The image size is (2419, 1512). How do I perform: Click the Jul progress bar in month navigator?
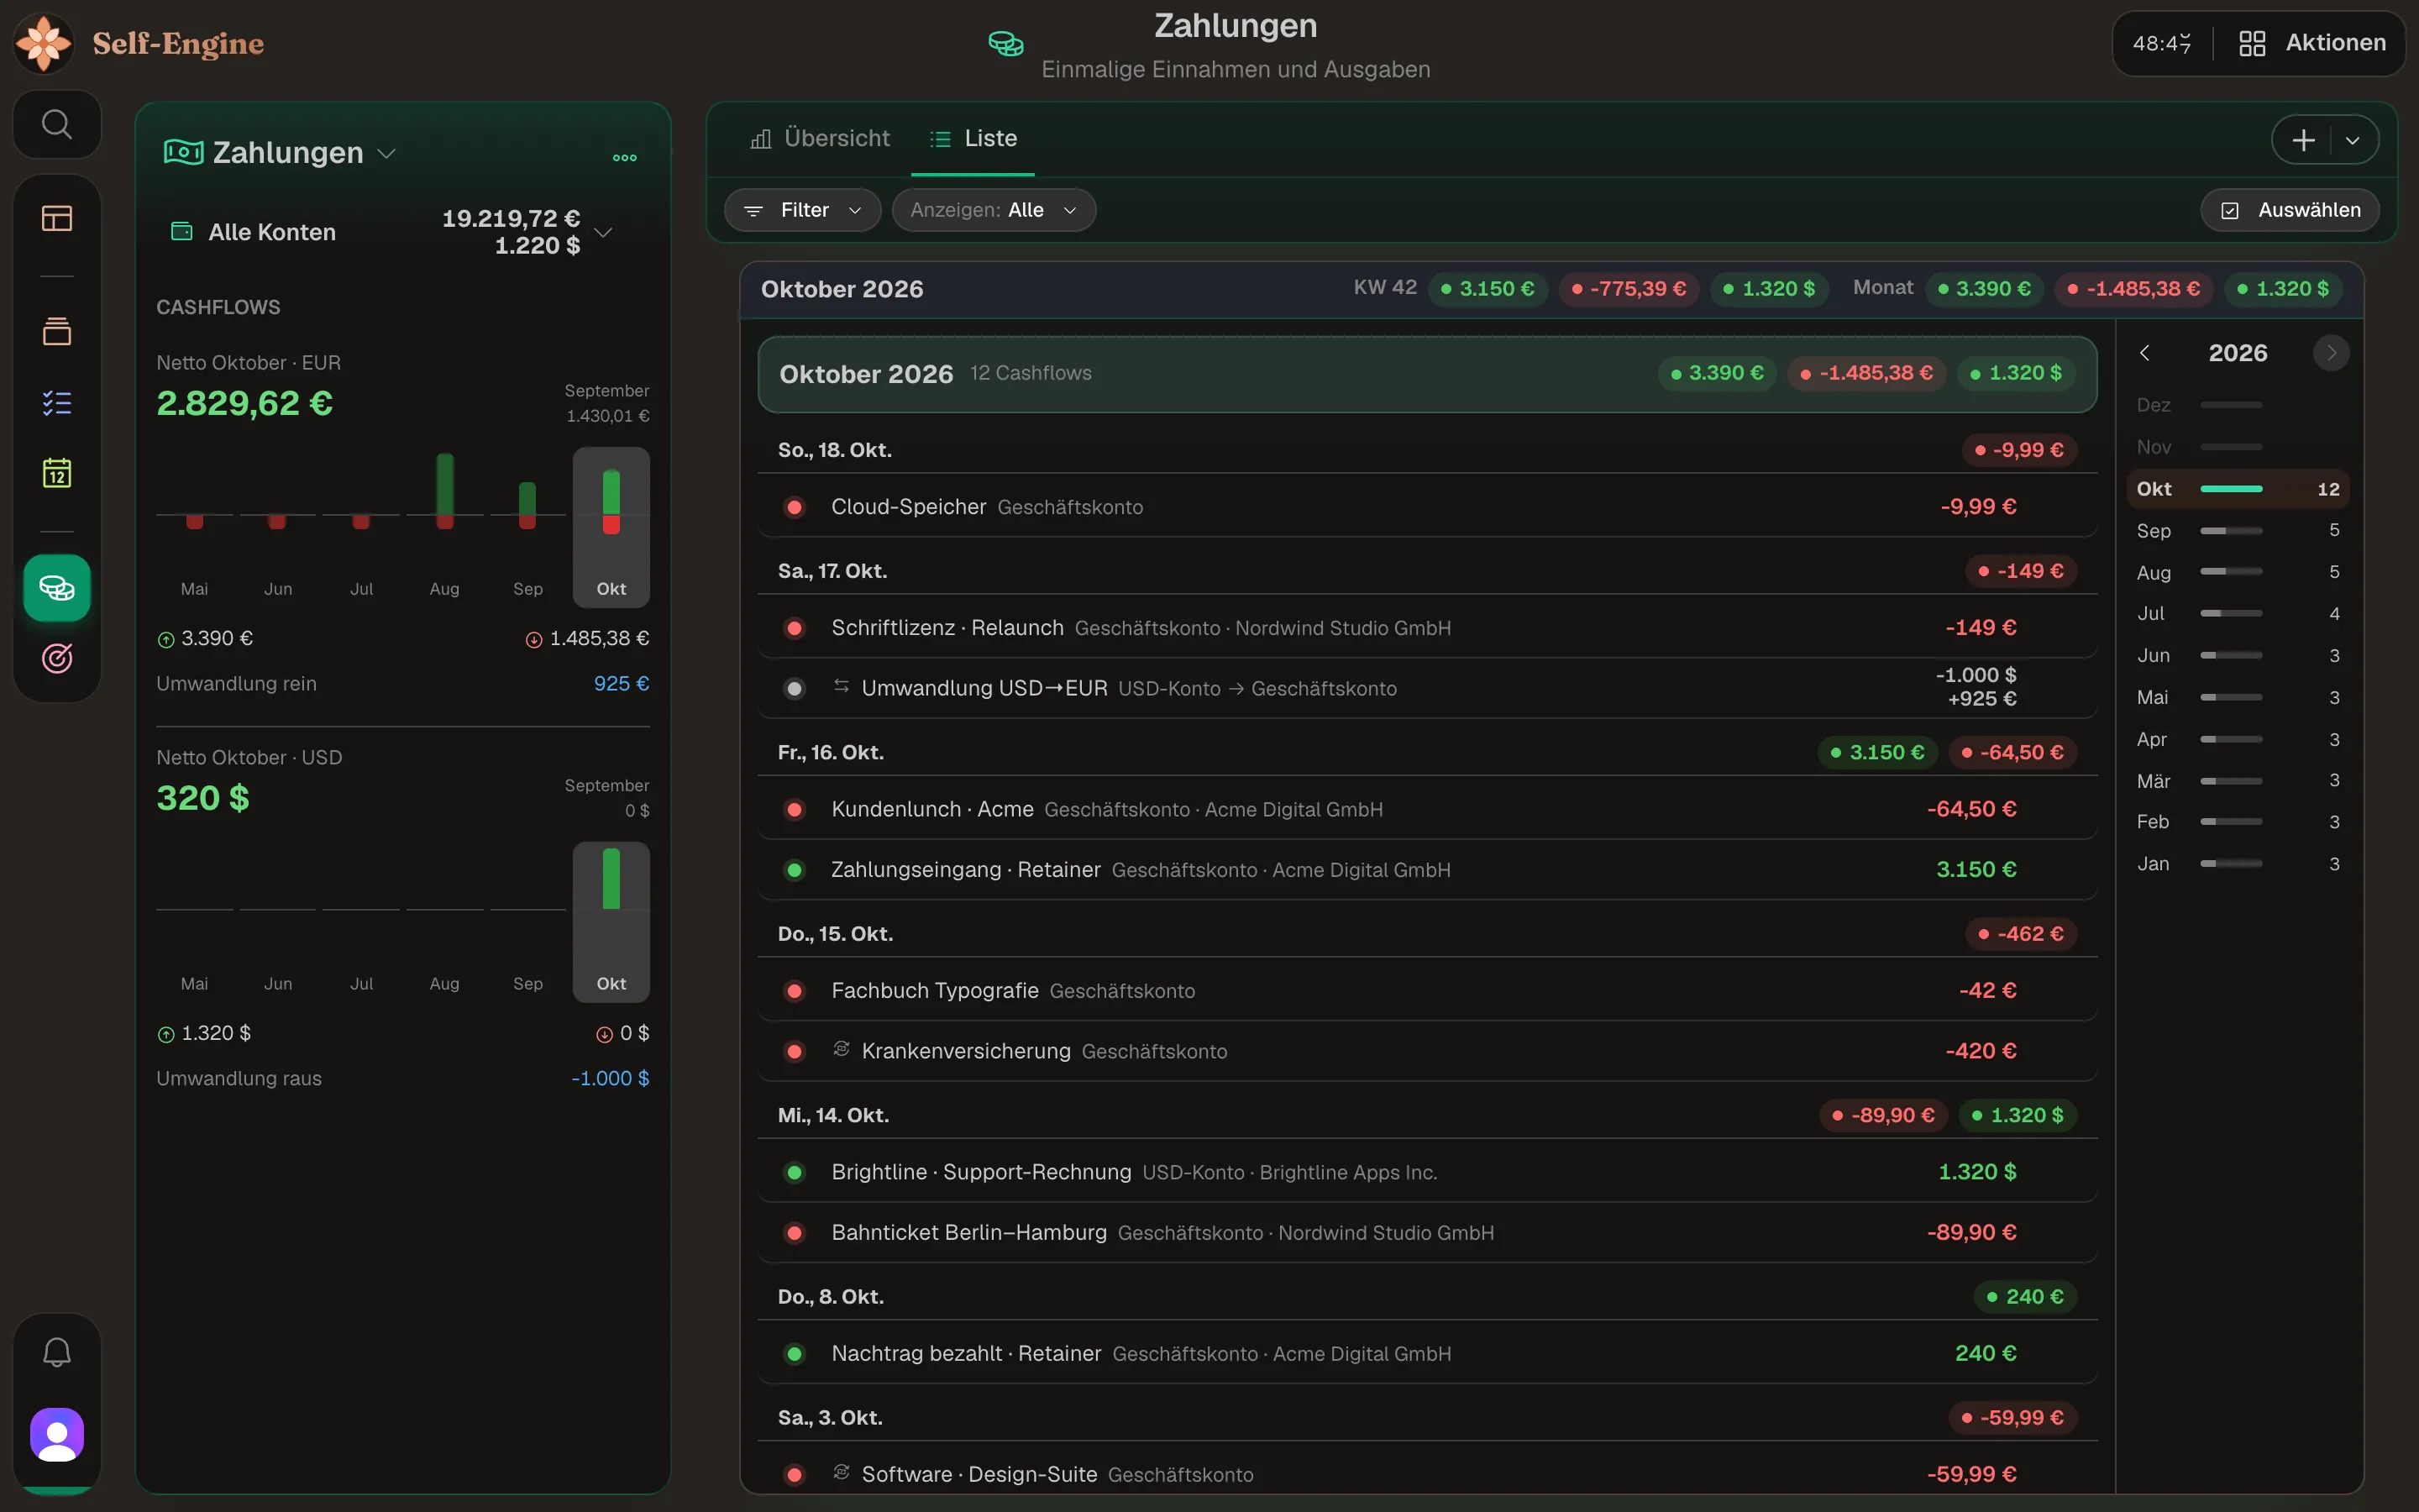(2230, 613)
